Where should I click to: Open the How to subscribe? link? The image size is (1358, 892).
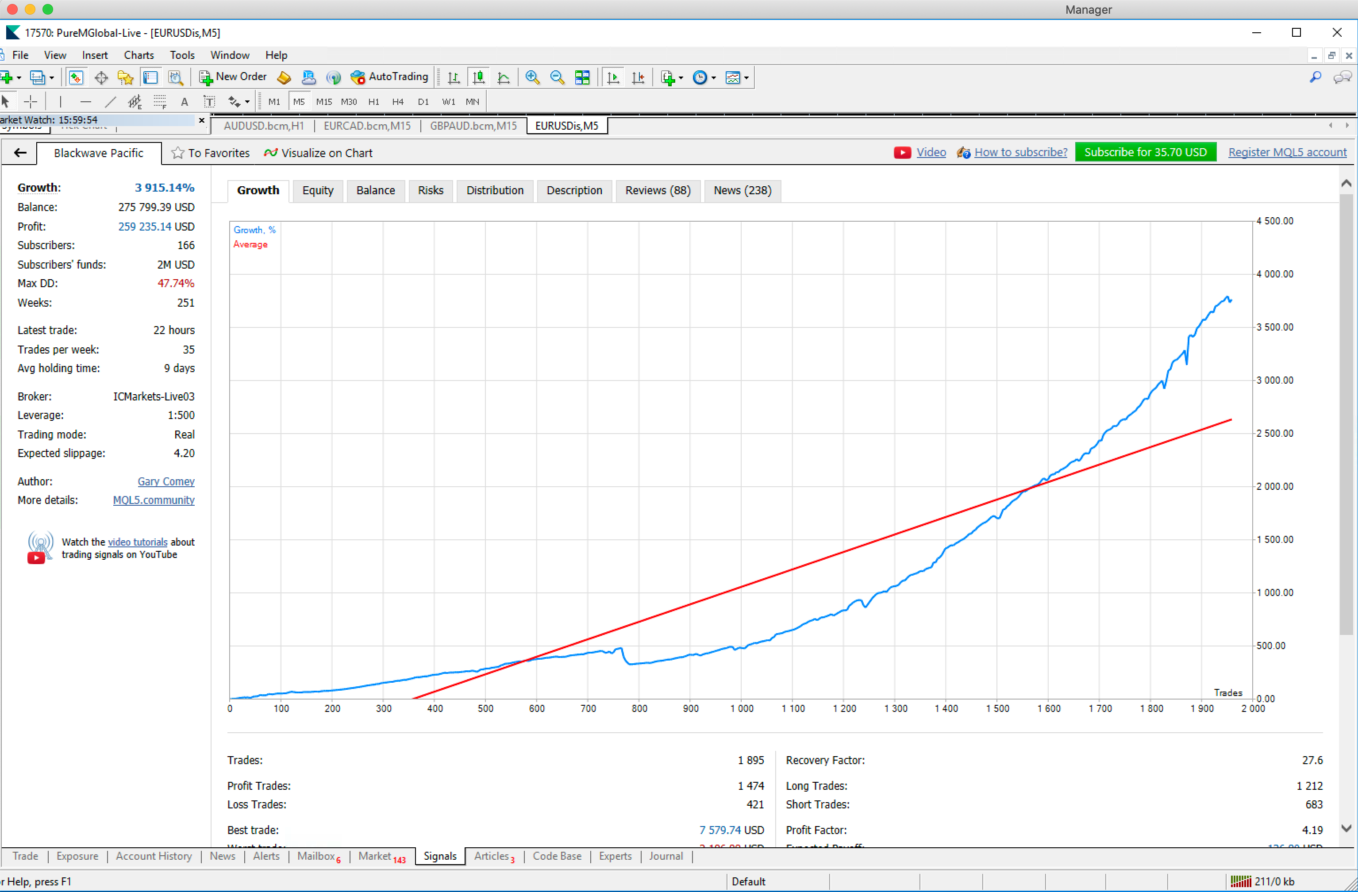click(x=1020, y=152)
